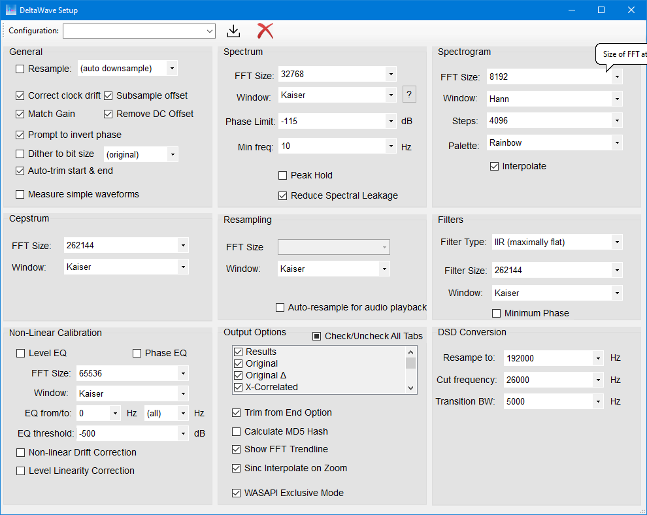Select X-Correlated item in output tabs list

click(x=271, y=387)
